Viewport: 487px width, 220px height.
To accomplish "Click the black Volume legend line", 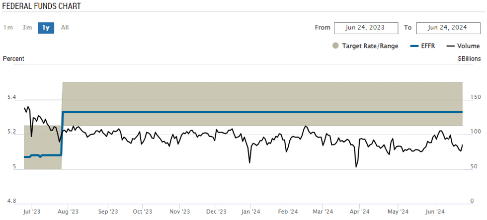I will pos(450,46).
